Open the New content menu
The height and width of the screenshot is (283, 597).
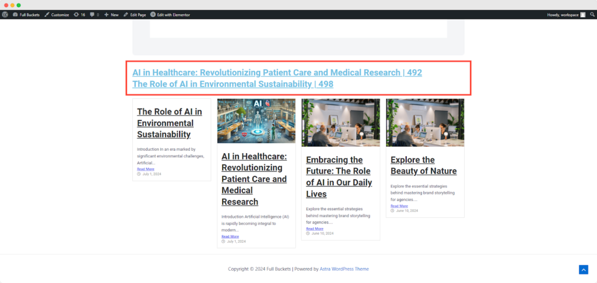click(111, 15)
